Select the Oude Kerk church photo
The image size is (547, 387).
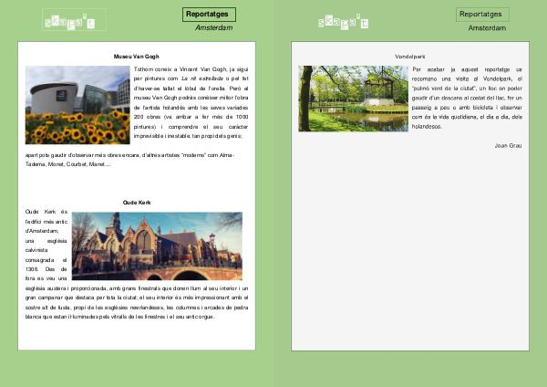157,246
